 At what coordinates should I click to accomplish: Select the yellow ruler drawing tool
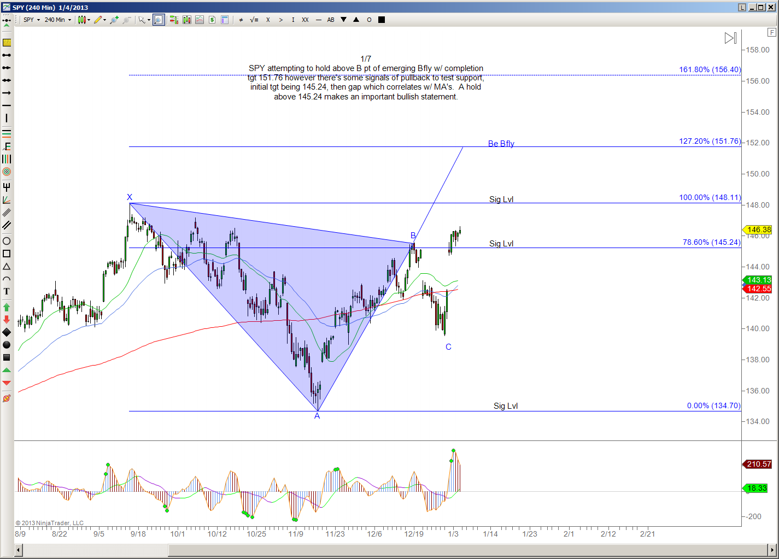tap(7, 43)
